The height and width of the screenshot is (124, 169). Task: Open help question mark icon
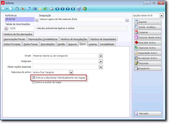[x=79, y=9]
